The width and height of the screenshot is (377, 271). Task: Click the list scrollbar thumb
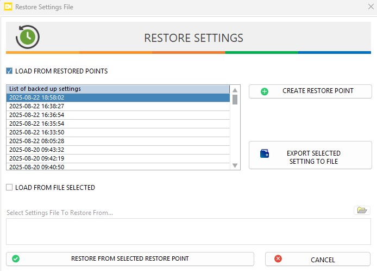pyautogui.click(x=235, y=99)
